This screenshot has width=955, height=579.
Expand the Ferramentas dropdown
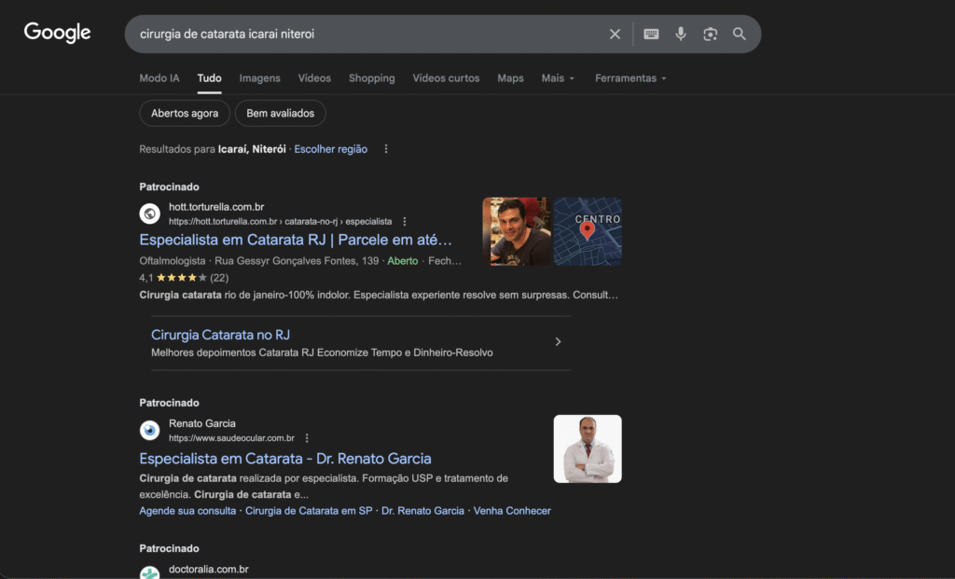630,78
